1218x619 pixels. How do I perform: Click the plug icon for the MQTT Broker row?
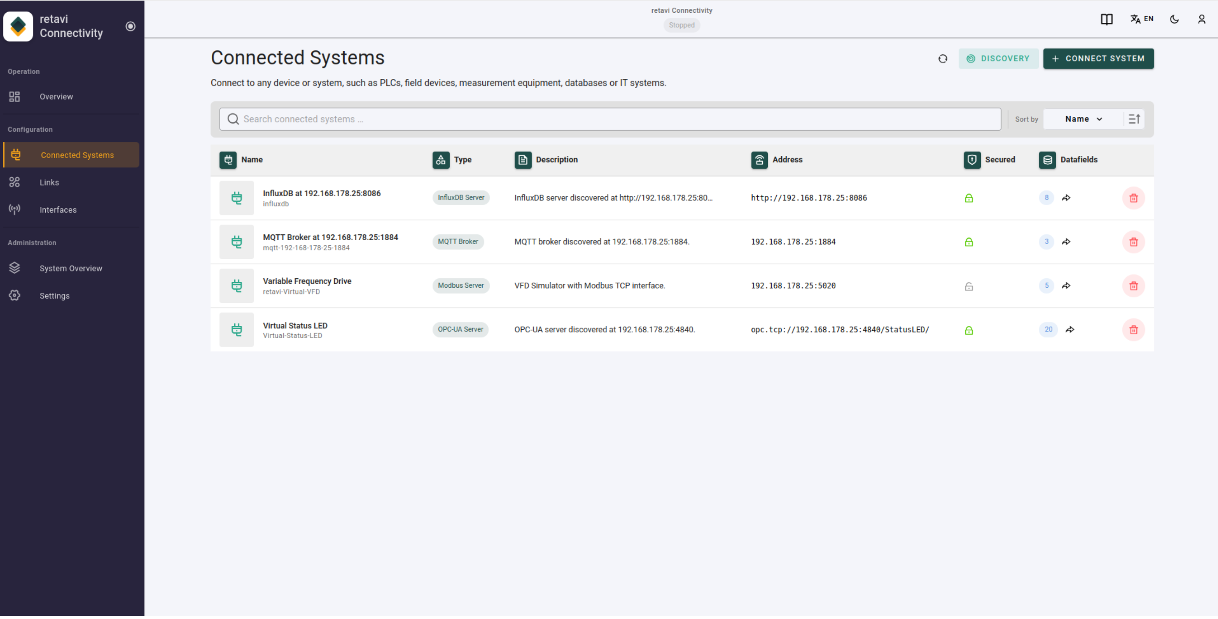pos(236,242)
